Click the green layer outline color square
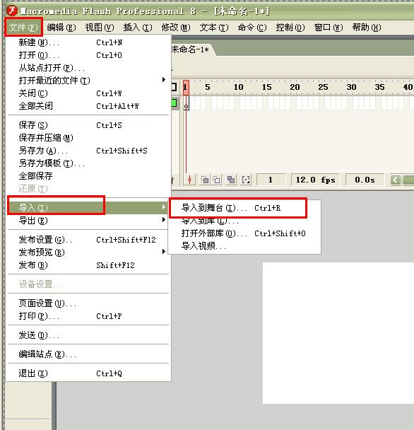This screenshot has width=414, height=430. pyautogui.click(x=175, y=103)
